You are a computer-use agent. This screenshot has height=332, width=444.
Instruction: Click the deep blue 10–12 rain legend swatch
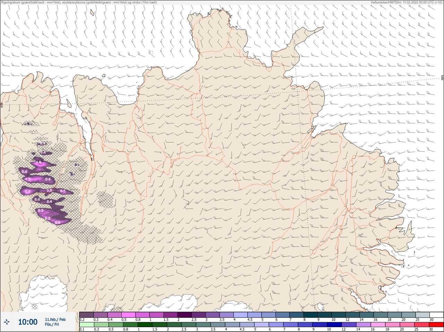point(334,325)
